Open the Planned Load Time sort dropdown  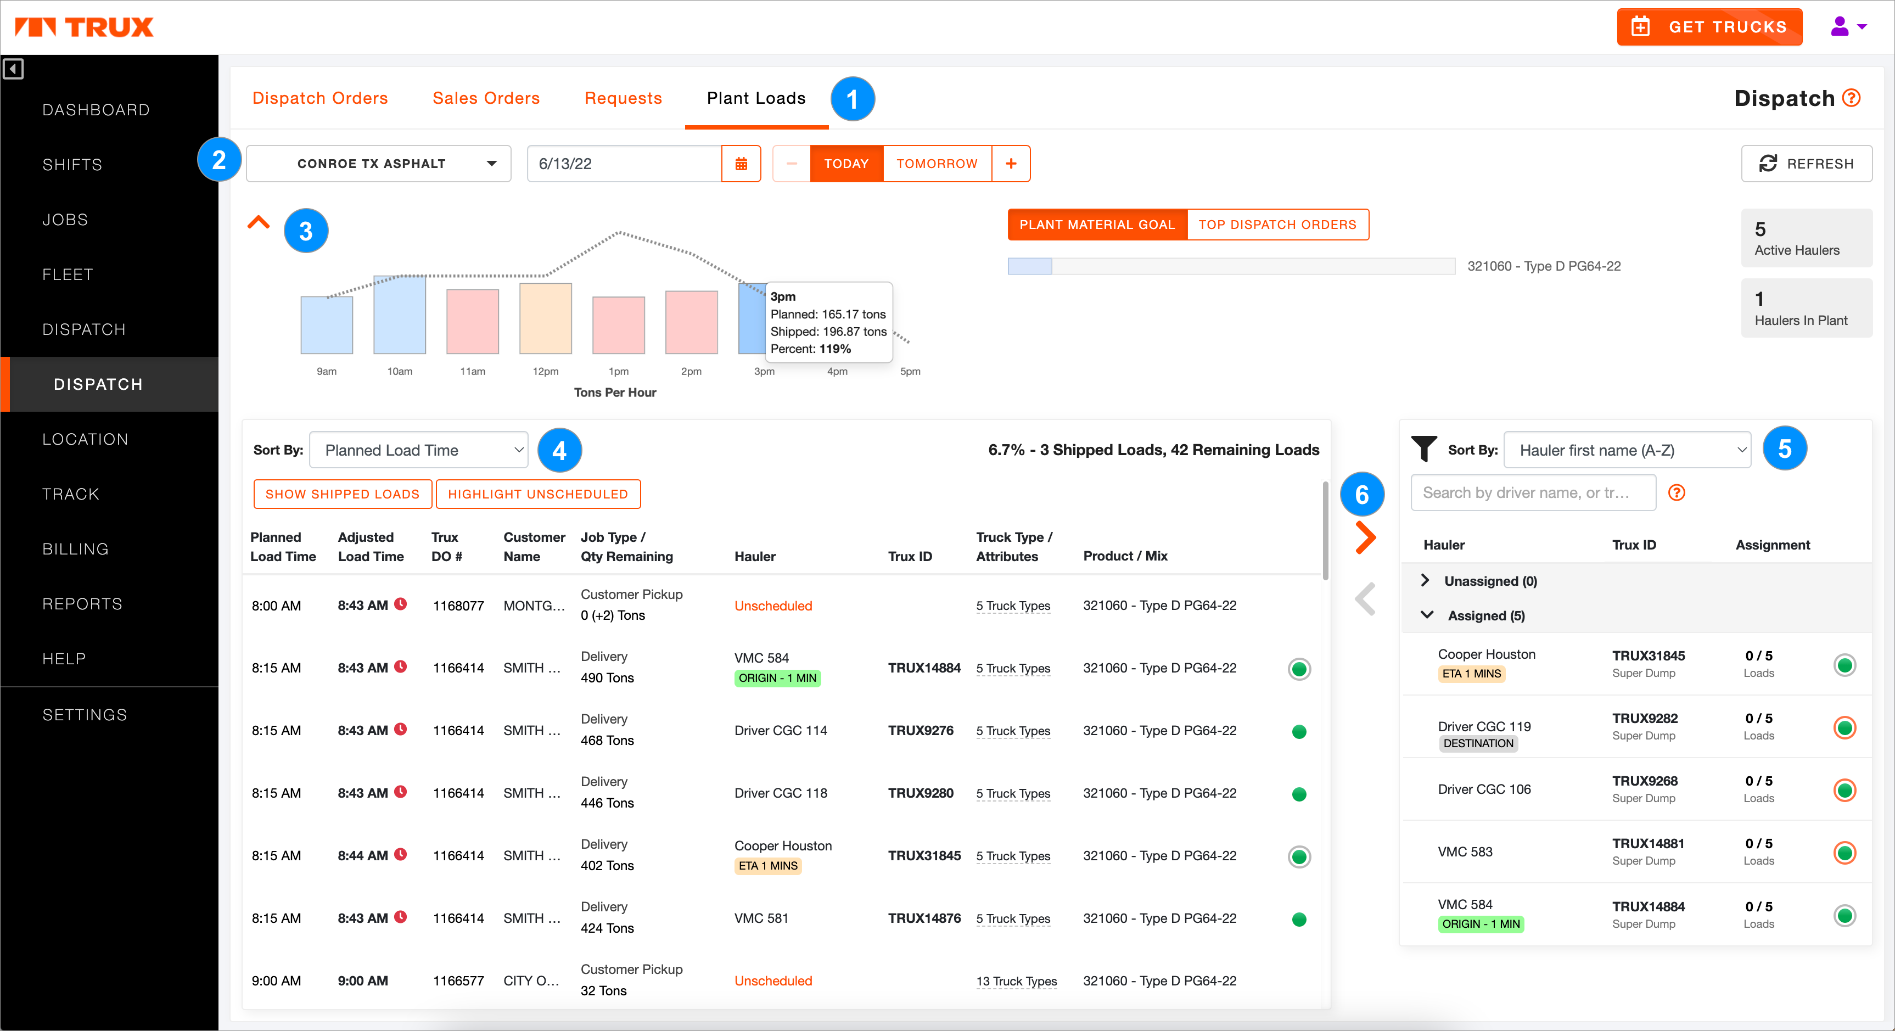418,450
